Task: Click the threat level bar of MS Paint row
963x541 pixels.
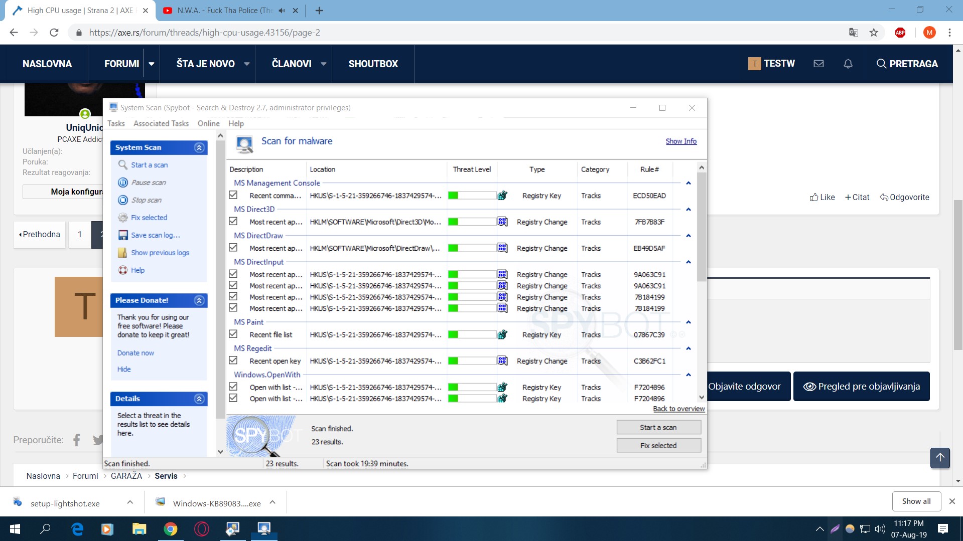Action: coord(472,334)
